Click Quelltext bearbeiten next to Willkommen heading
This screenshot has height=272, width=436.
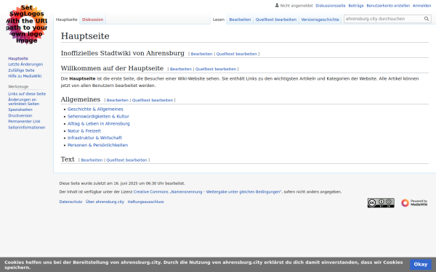point(216,69)
